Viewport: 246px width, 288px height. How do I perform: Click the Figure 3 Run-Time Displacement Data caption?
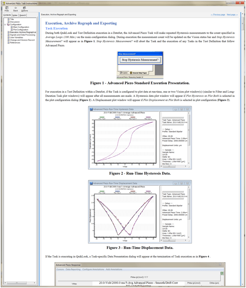140,248
